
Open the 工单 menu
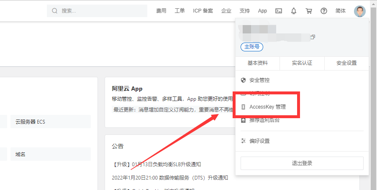180,11
